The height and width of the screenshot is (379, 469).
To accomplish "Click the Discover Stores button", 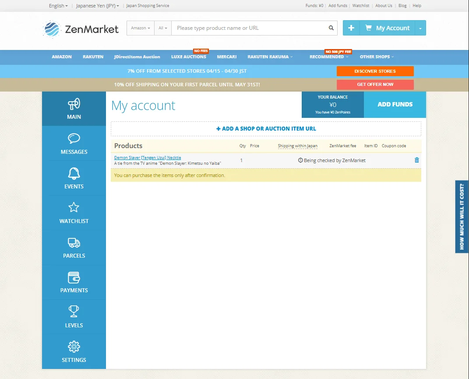I will coord(375,71).
